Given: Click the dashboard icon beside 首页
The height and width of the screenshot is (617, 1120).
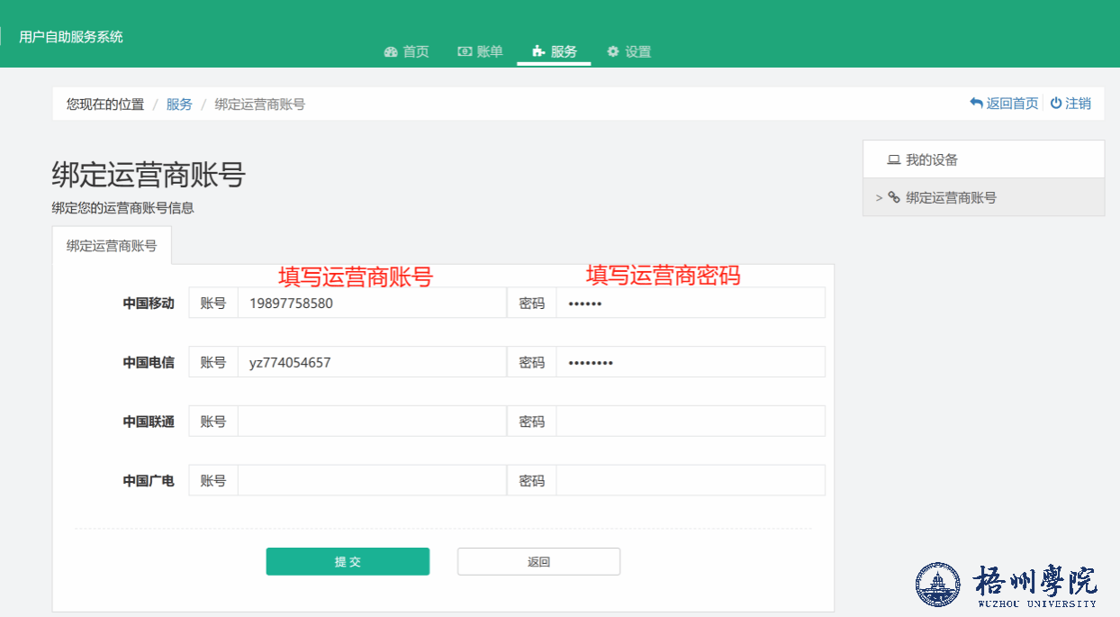Looking at the screenshot, I should 391,52.
